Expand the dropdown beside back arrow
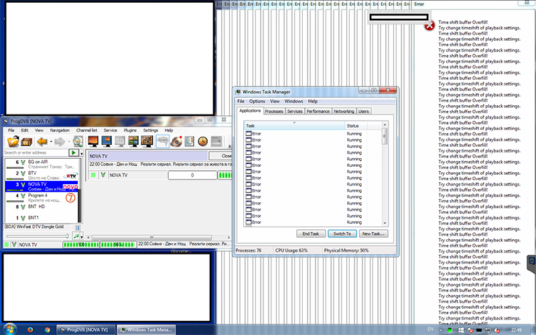The height and width of the screenshot is (335, 536). point(50,141)
